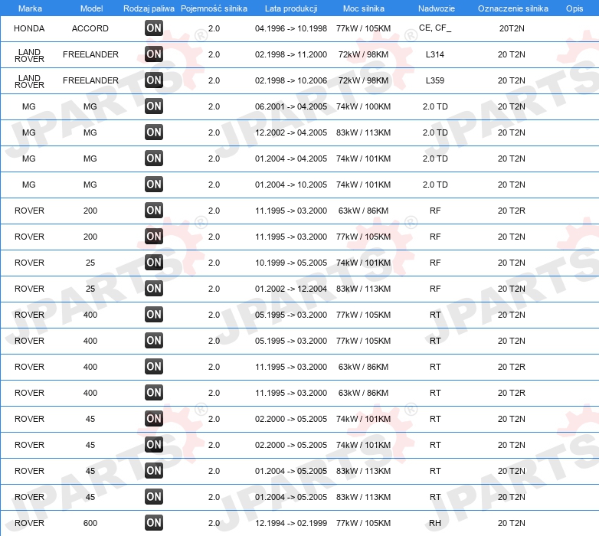Click the 'L359' body cell
The width and height of the screenshot is (599, 536).
point(435,80)
